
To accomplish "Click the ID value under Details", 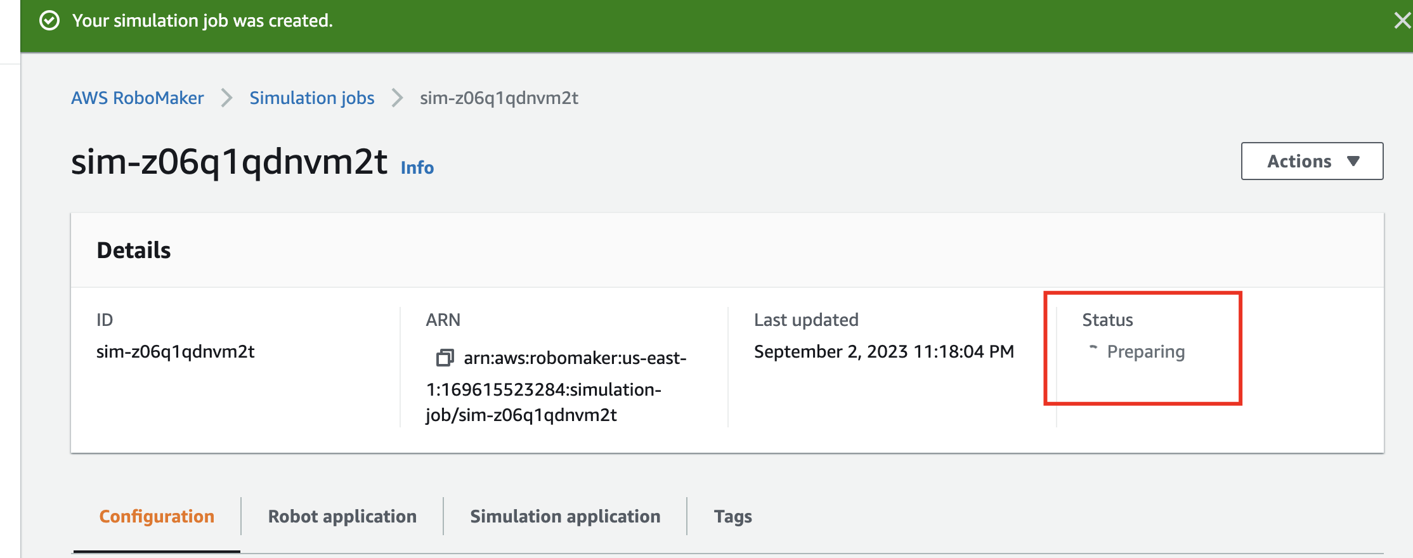I will (175, 352).
